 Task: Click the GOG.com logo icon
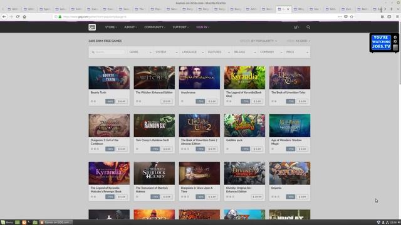[x=92, y=27]
